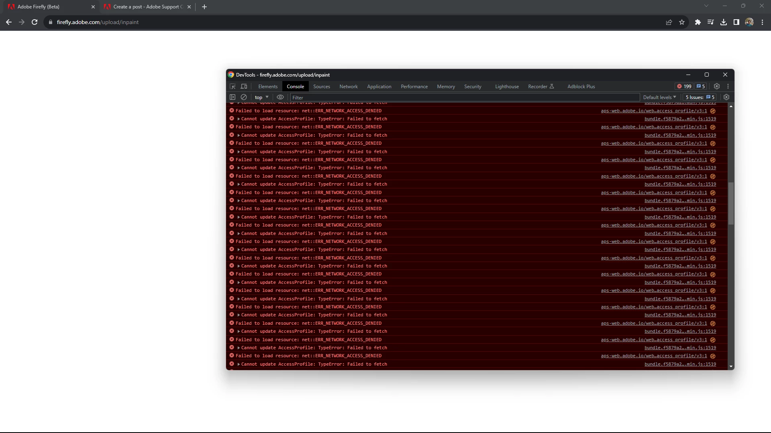
Task: Create live expression with eye icon
Action: (x=280, y=97)
